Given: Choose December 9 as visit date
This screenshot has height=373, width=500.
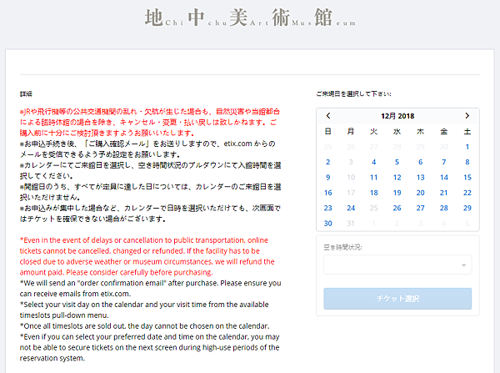Looking at the screenshot, I should coord(327,178).
